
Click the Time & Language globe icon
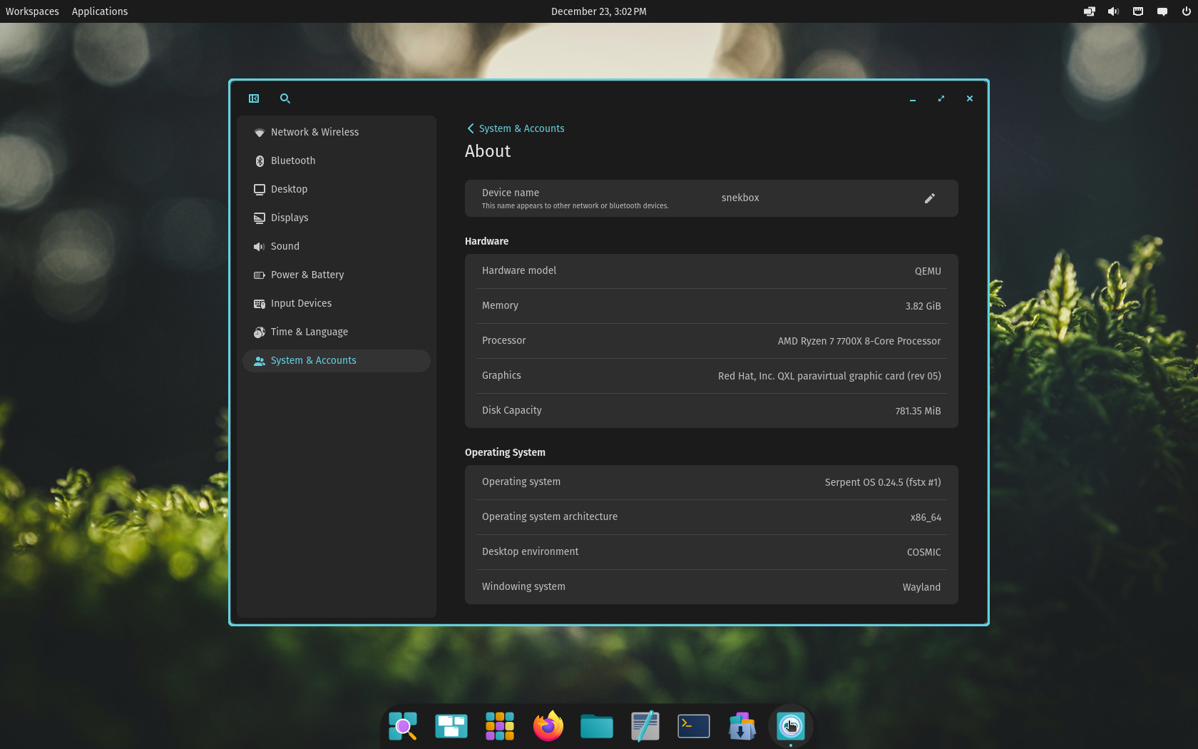[260, 332]
